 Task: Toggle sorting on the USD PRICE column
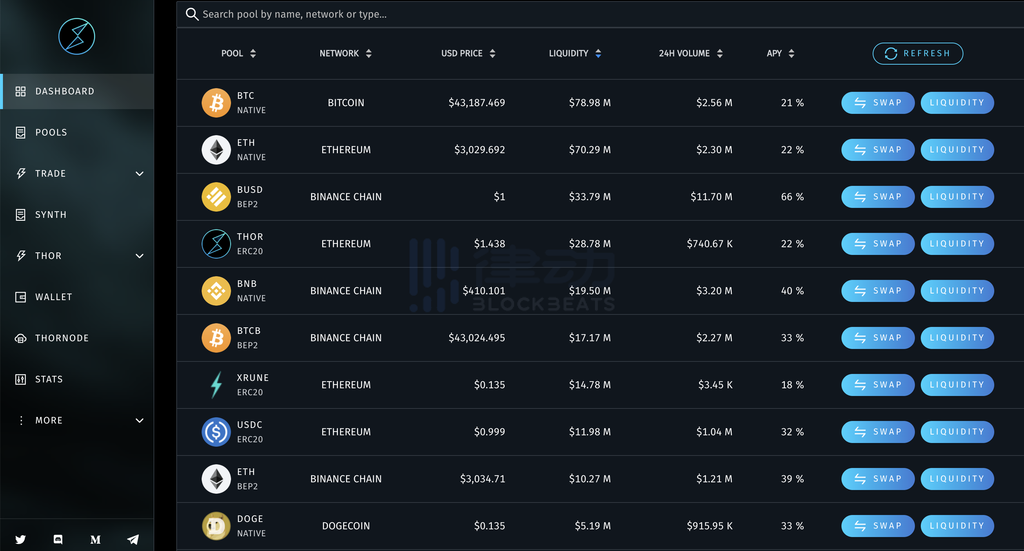click(493, 53)
